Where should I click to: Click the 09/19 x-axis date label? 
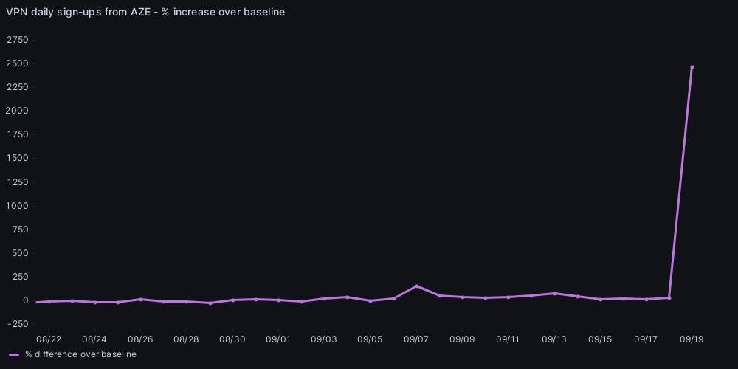pyautogui.click(x=692, y=339)
